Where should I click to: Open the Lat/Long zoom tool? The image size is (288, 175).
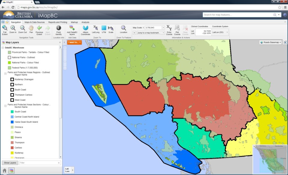[95, 29]
